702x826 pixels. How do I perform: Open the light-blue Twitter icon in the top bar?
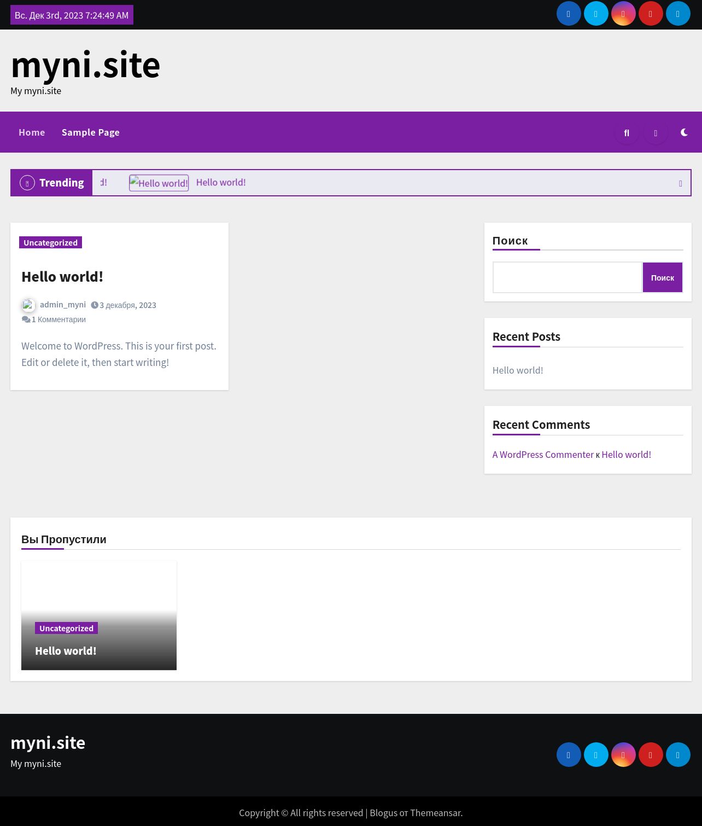596,14
